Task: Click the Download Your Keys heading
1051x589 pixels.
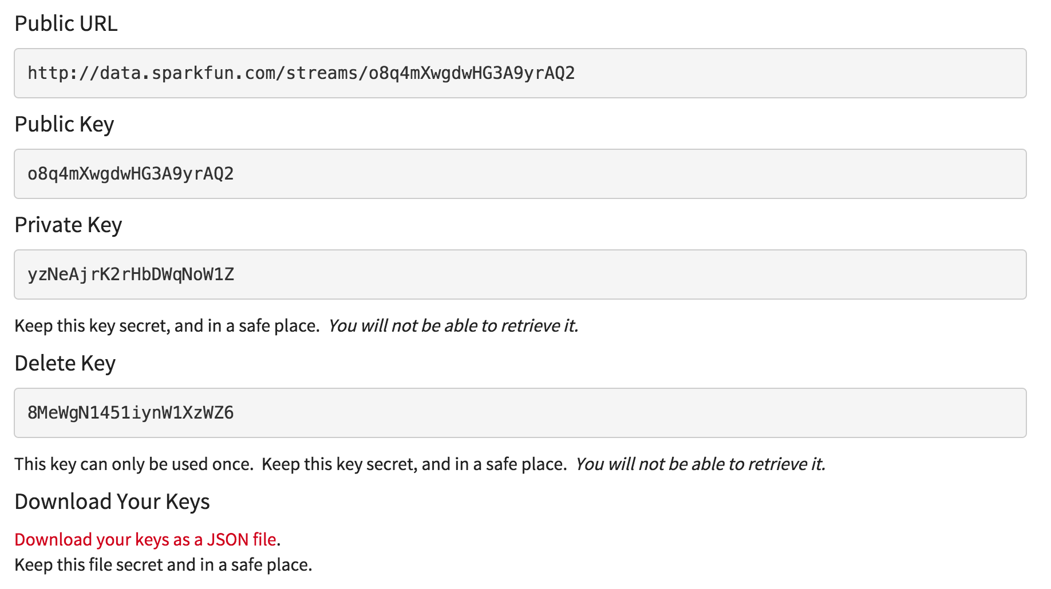Action: [112, 502]
